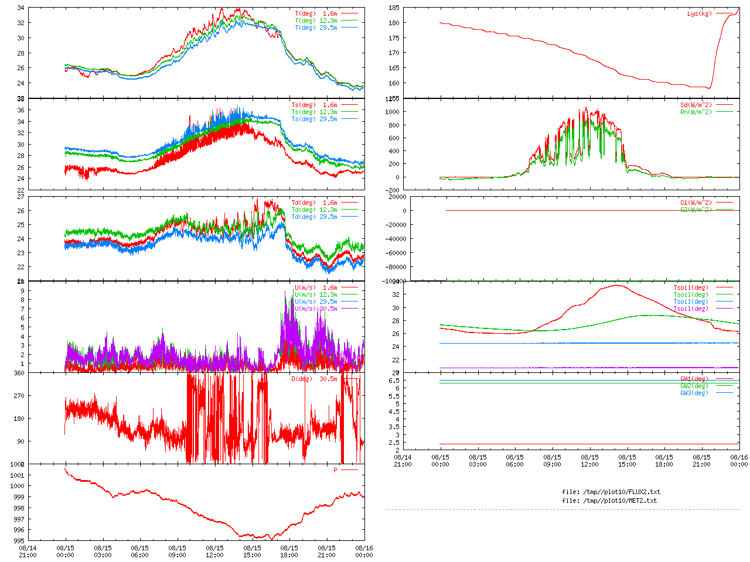The image size is (750, 562).
Task: Select the "T(deg) 12.3m" legend label
Action: click(x=316, y=20)
